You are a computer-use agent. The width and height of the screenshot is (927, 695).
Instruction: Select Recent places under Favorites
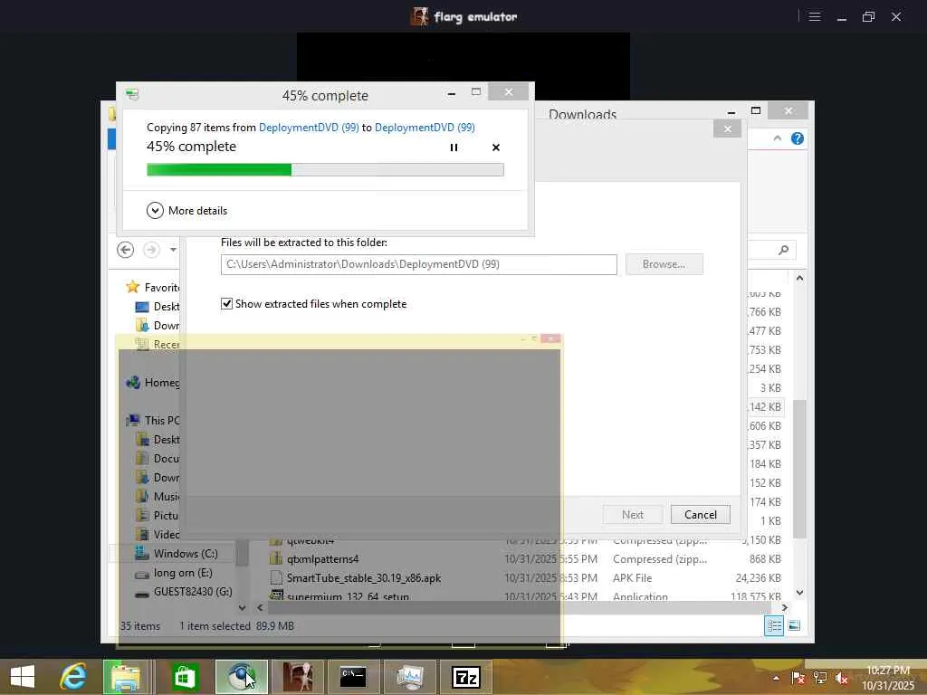(x=158, y=344)
